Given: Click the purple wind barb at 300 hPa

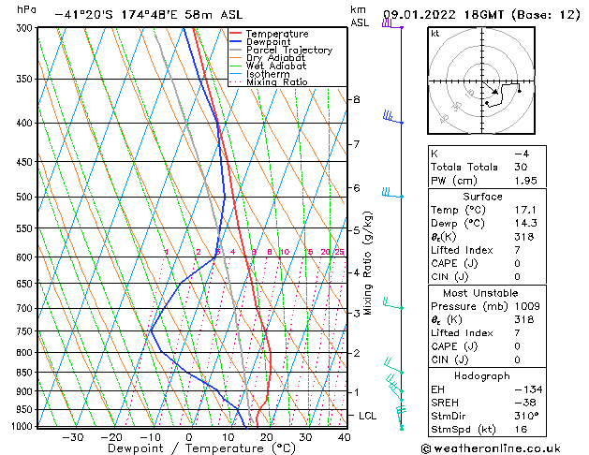Looking at the screenshot, I should [392, 24].
